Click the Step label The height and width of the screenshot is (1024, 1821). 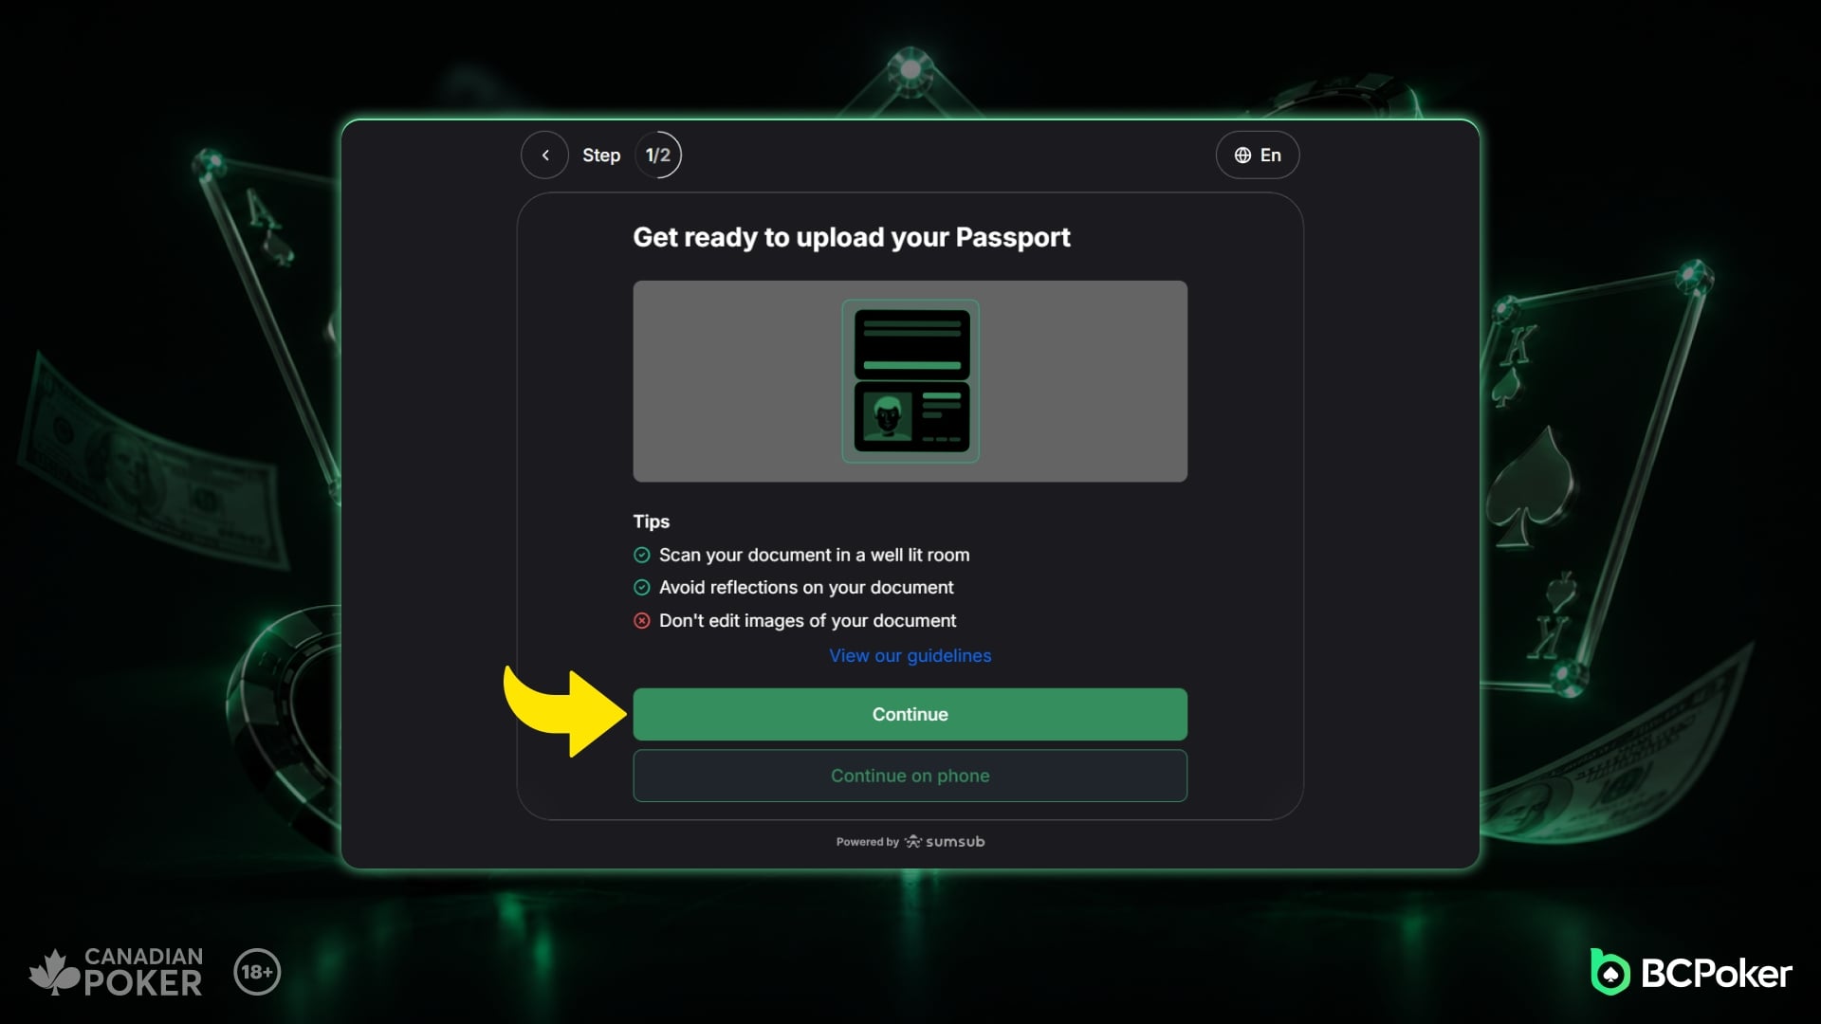tap(601, 155)
